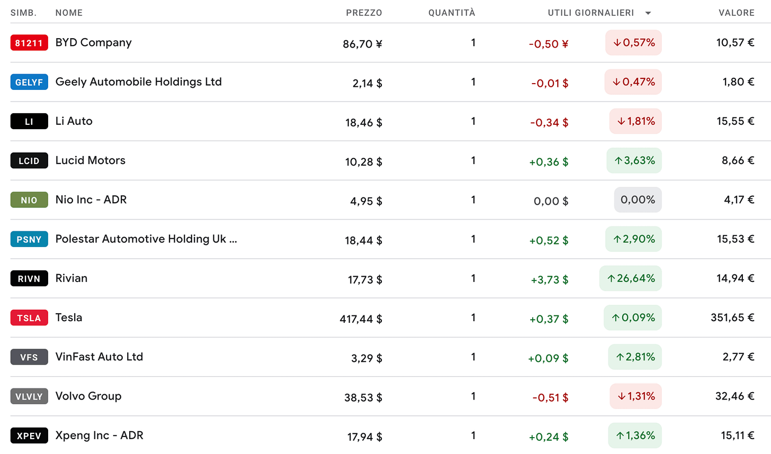Click the LCID ticker badge

click(x=29, y=160)
